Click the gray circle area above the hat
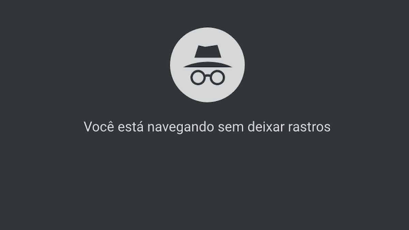The image size is (409, 230). tap(207, 36)
